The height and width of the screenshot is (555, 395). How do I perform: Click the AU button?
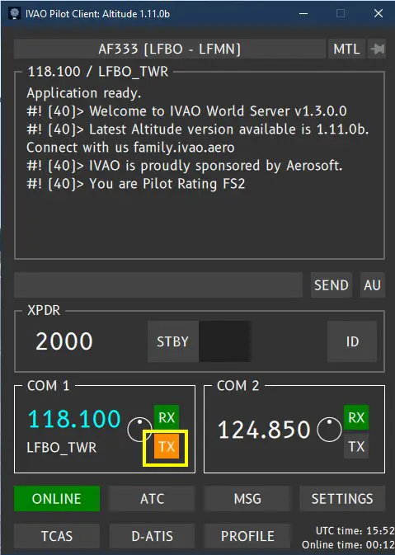coord(373,285)
